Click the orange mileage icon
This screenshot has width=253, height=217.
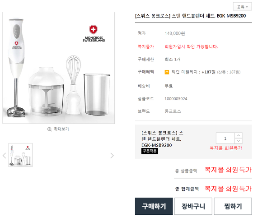167,72
